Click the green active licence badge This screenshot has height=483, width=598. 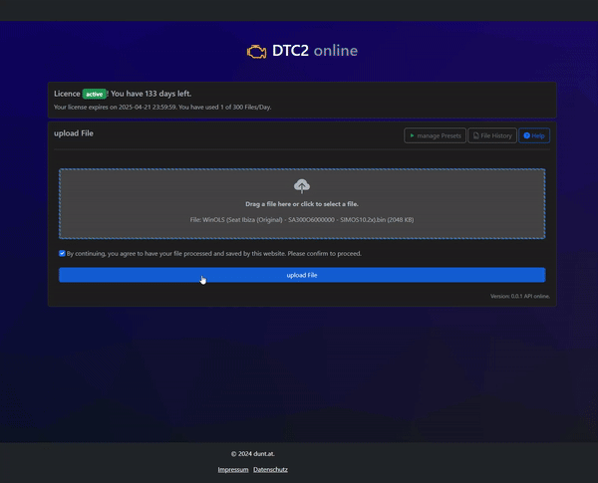click(x=94, y=94)
